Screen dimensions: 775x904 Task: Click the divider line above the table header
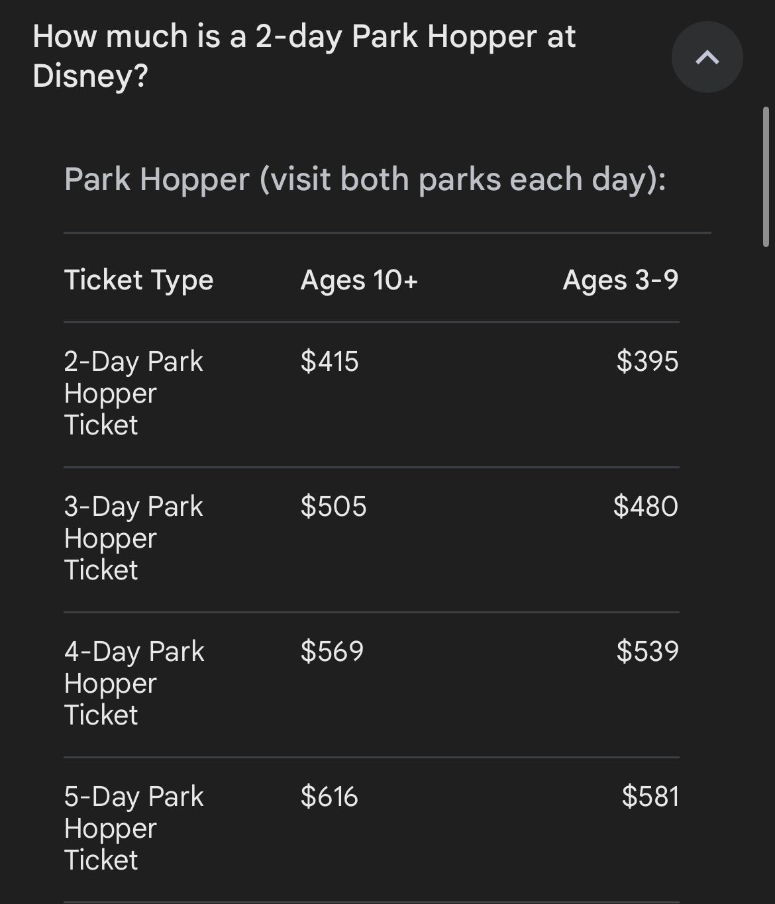(387, 232)
